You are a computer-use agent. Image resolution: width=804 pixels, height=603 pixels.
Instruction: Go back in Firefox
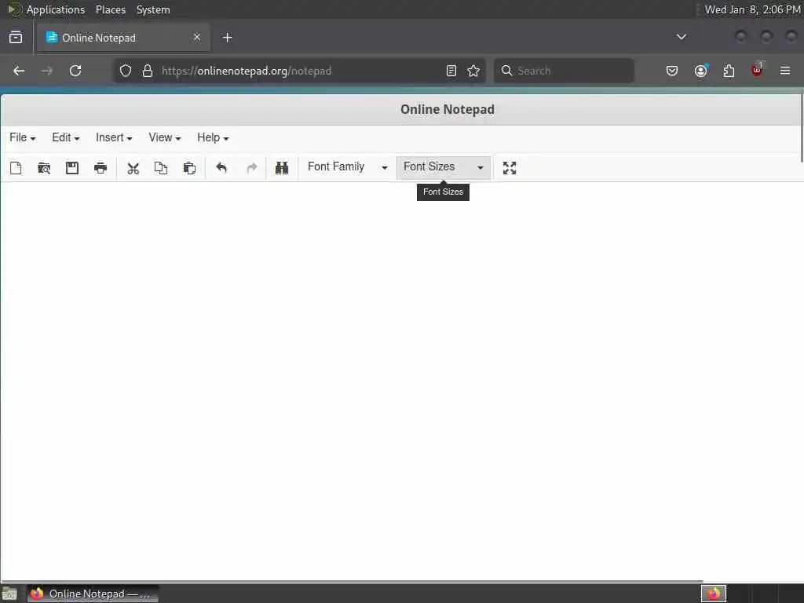19,71
